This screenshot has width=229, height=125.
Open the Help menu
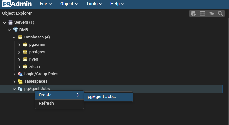point(117,4)
